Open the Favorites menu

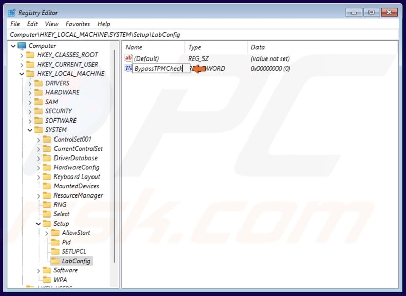pyautogui.click(x=78, y=24)
